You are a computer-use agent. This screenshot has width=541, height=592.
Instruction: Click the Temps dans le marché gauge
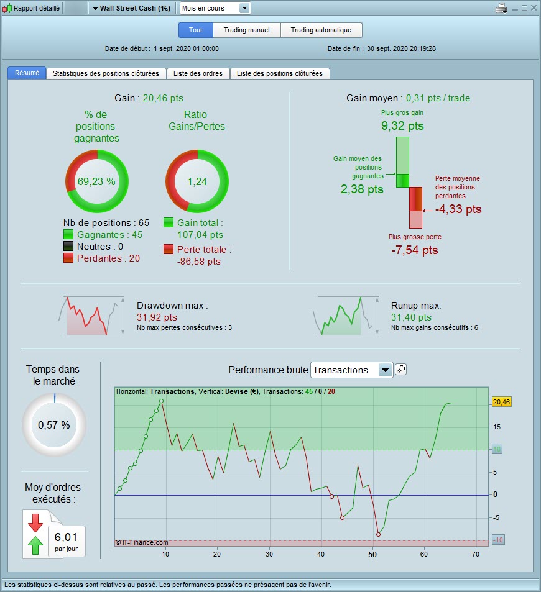click(54, 425)
